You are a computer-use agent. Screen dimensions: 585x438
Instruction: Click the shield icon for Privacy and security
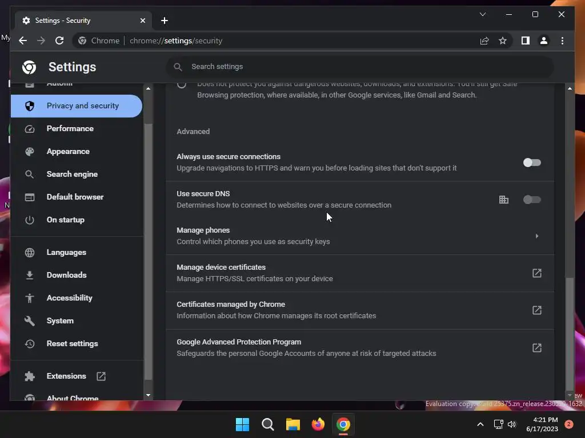(x=30, y=106)
